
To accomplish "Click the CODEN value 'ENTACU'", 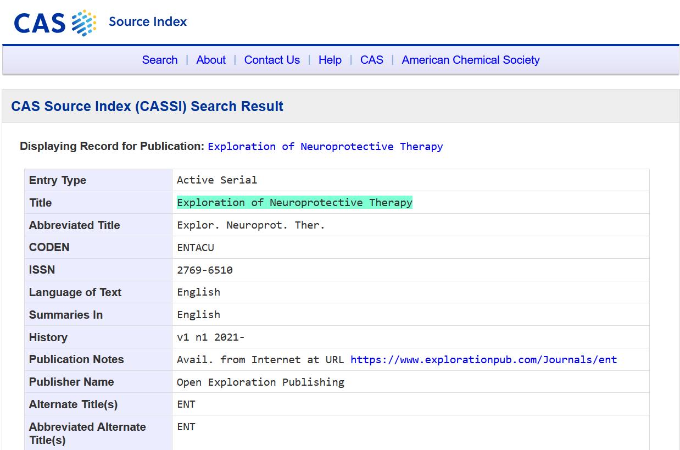I will [x=196, y=248].
